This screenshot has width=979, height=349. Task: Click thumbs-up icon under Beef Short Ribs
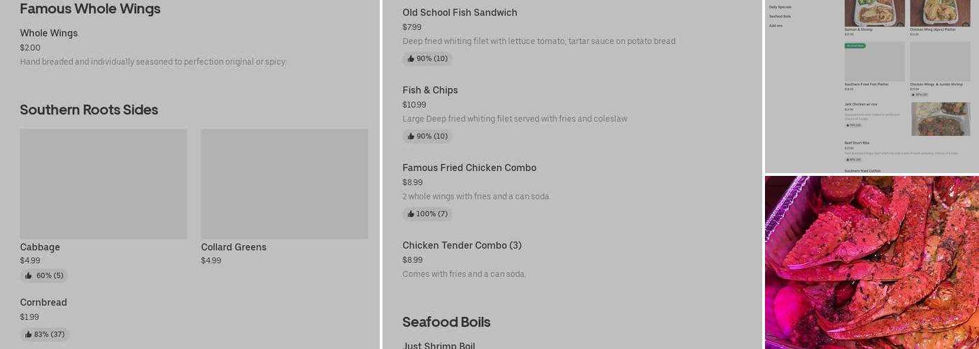tap(848, 159)
